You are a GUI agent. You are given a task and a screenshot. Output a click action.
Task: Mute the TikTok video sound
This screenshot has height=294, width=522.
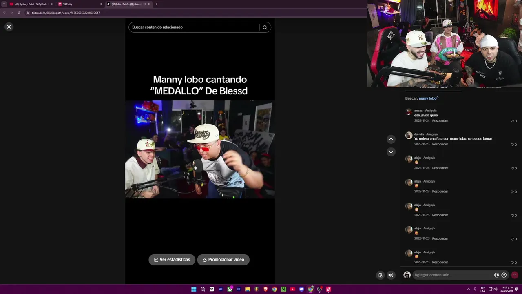click(391, 275)
